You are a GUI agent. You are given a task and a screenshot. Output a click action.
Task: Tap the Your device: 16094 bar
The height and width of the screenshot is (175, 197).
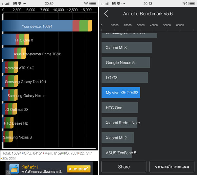coord(47,26)
